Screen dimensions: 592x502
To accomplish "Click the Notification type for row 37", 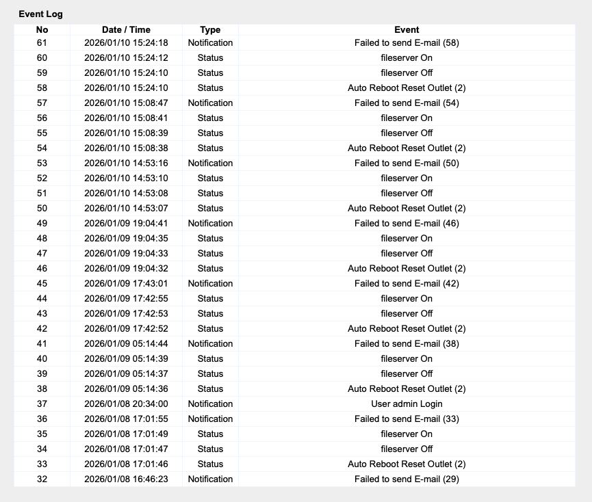I will [x=210, y=404].
